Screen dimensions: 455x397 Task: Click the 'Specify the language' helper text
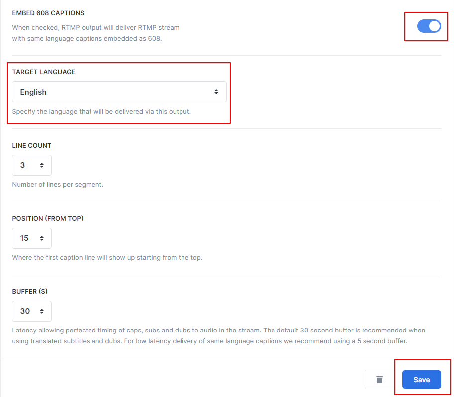click(x=101, y=112)
